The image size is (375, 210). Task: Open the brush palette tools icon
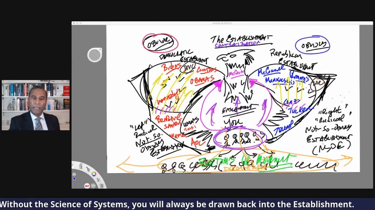tap(81, 166)
